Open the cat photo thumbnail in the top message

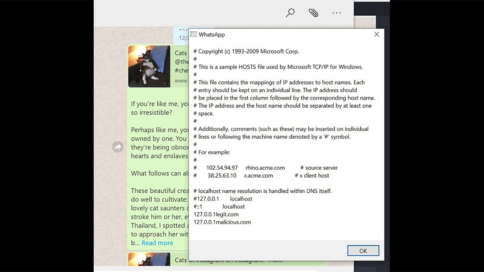pos(149,66)
